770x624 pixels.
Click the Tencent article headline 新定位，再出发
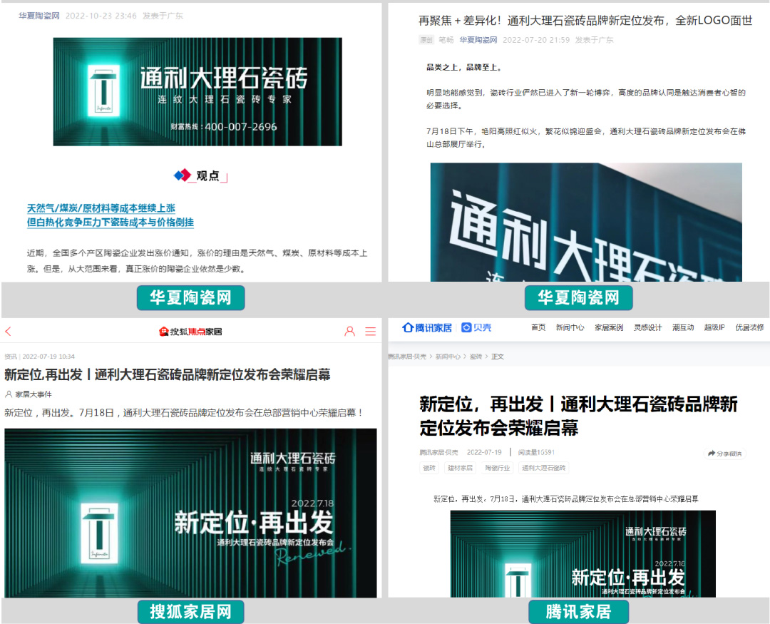578,416
